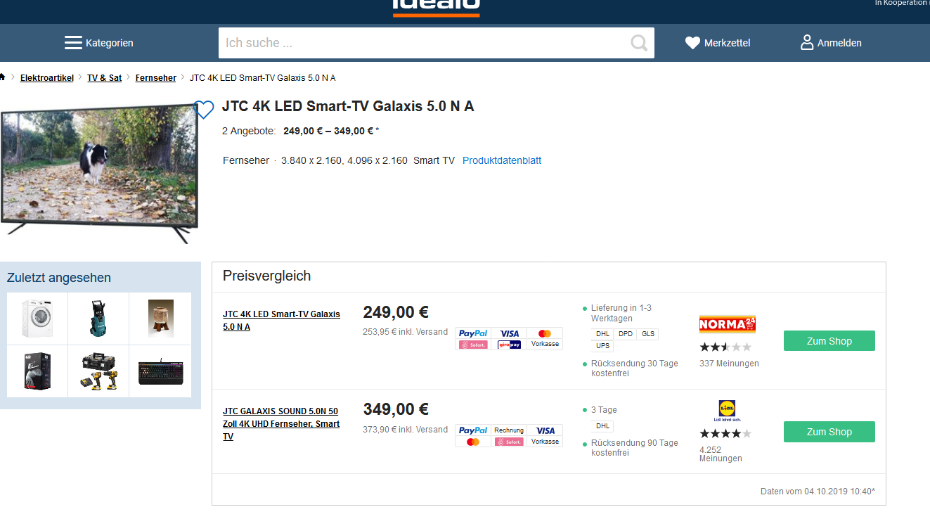Open the Elektroartikel breadcrumb link
This screenshot has width=930, height=526.
click(x=47, y=78)
